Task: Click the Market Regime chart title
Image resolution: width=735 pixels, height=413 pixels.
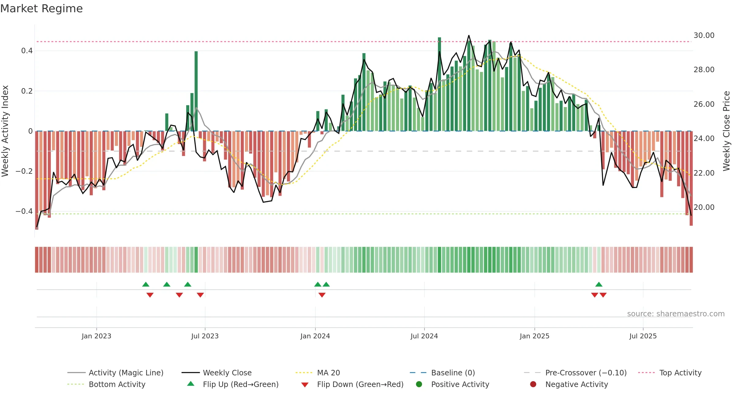Action: (41, 9)
